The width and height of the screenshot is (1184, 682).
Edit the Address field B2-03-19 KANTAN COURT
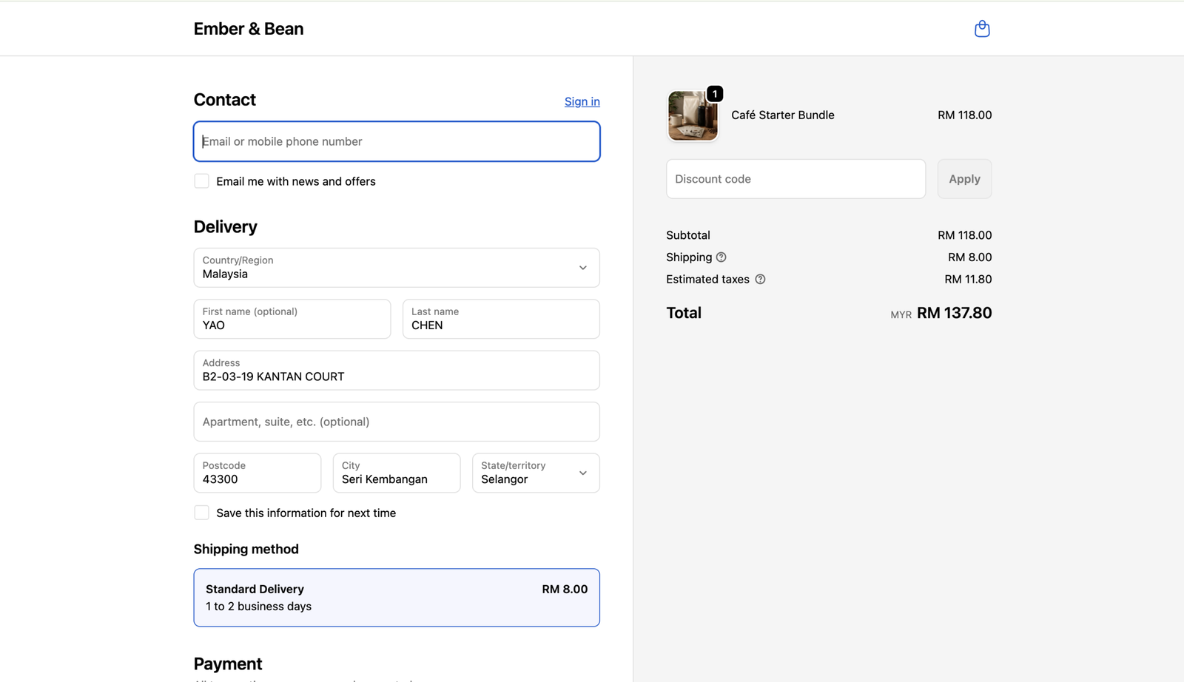(397, 371)
